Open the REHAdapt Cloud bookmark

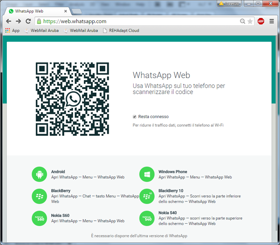(x=121, y=31)
